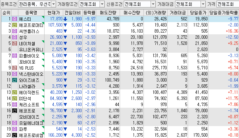The height and width of the screenshot is (138, 239).
Task: Select stock name 에코프로머티
Action: point(31,25)
